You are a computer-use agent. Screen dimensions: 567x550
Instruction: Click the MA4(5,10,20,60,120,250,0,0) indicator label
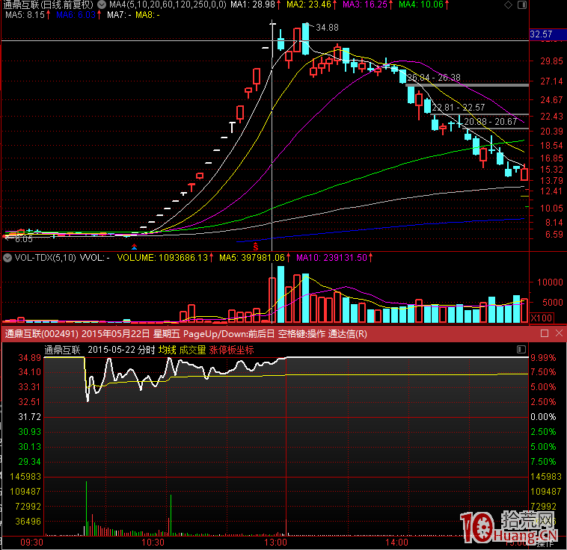[x=168, y=4]
